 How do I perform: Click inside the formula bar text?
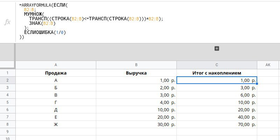tap(91, 21)
